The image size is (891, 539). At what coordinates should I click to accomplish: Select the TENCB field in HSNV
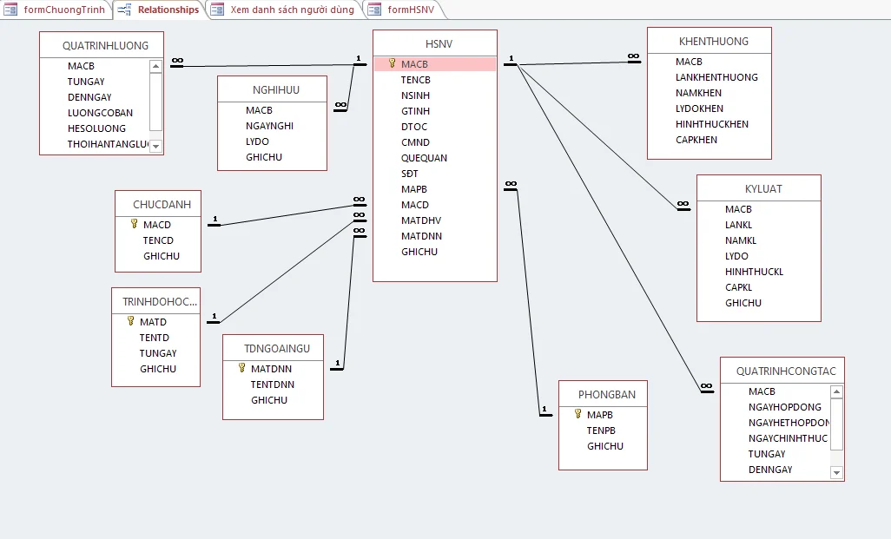[x=416, y=80]
